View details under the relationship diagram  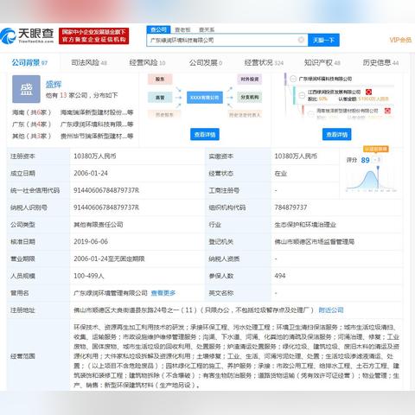(x=205, y=134)
